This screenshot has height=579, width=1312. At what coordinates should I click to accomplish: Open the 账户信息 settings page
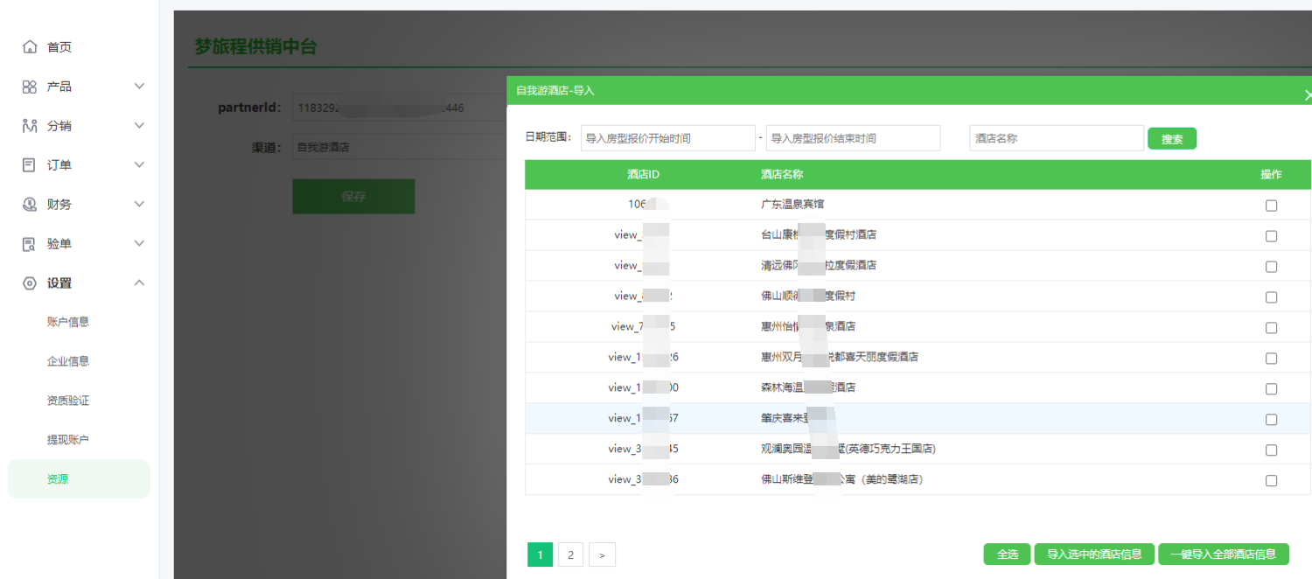point(68,322)
